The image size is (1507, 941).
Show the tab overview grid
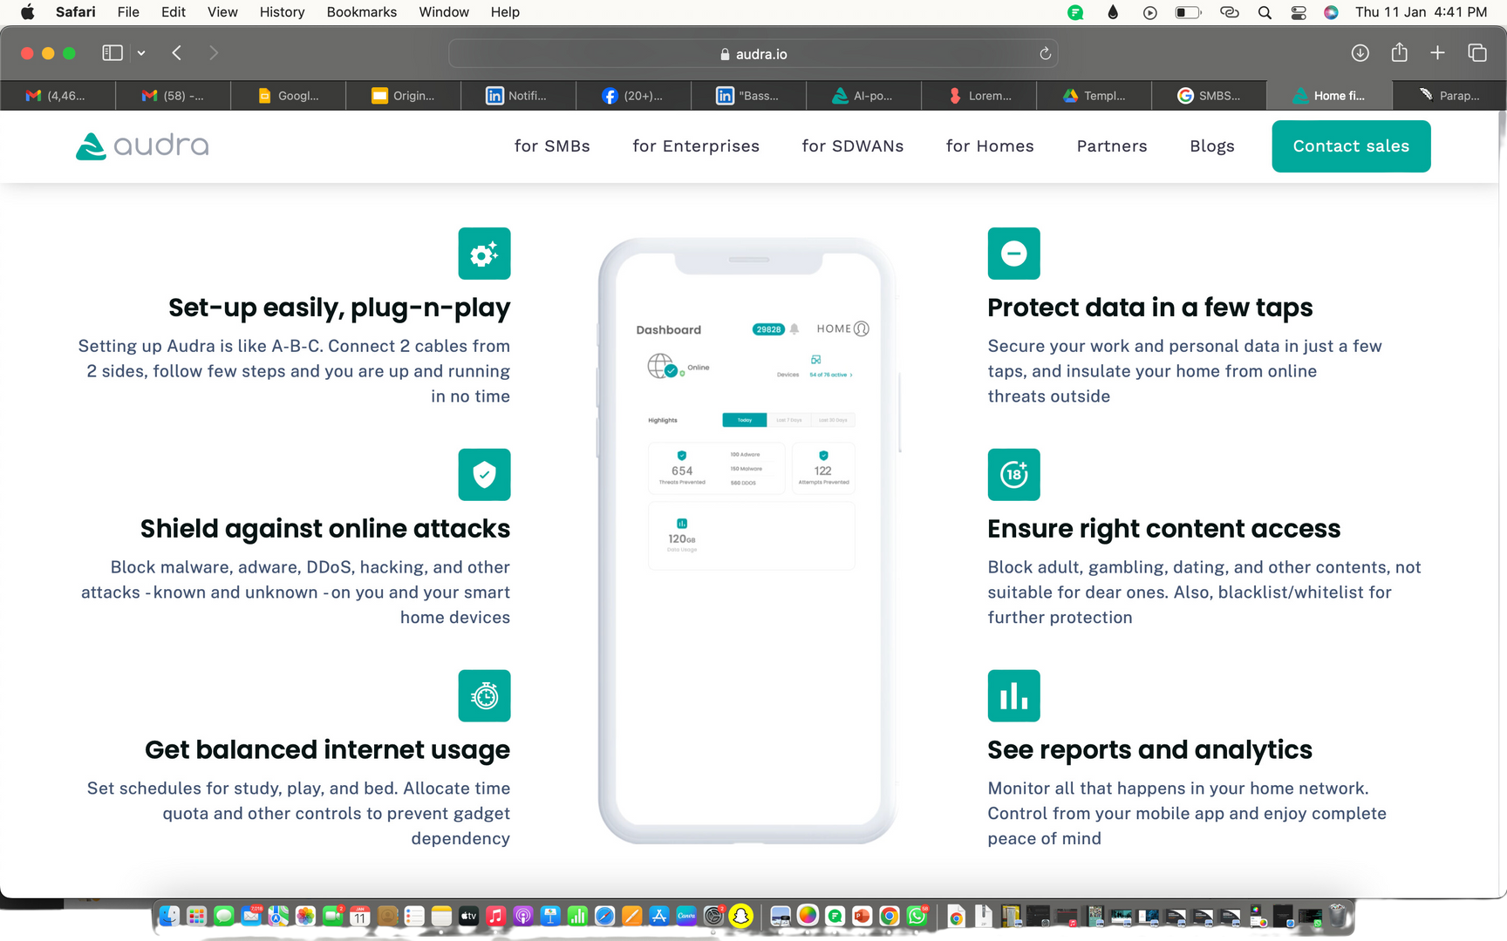pos(1477,53)
